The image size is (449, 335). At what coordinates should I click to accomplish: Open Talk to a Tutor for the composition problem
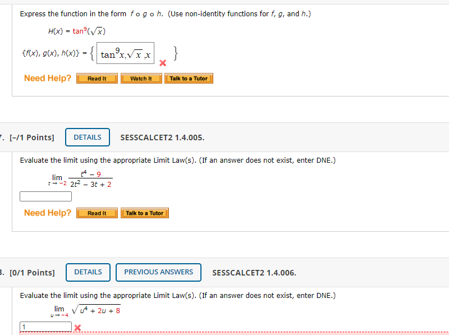pyautogui.click(x=189, y=78)
